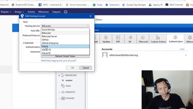Open the Updates options tab
193x109 pixels.
tap(106, 39)
